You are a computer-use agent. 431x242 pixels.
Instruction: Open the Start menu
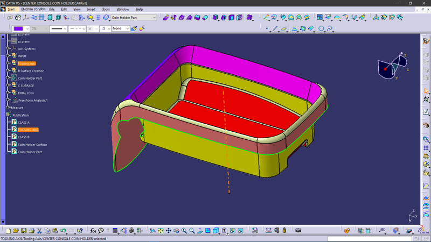pos(11,9)
